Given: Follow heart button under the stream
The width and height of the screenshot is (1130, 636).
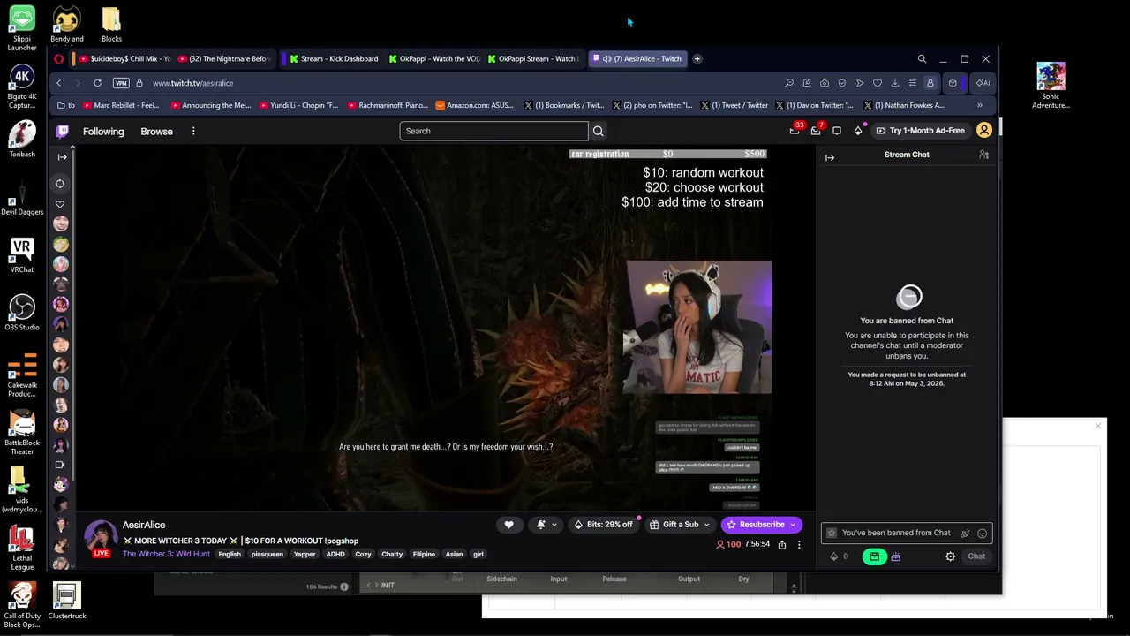Looking at the screenshot, I should (508, 525).
